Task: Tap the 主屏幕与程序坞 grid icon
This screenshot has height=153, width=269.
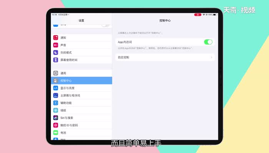Action: [56, 96]
